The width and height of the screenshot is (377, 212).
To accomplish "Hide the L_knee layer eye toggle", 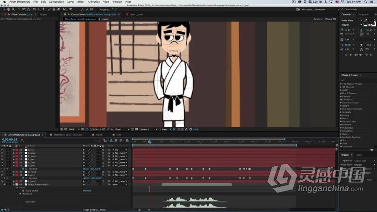I will click(x=2, y=153).
